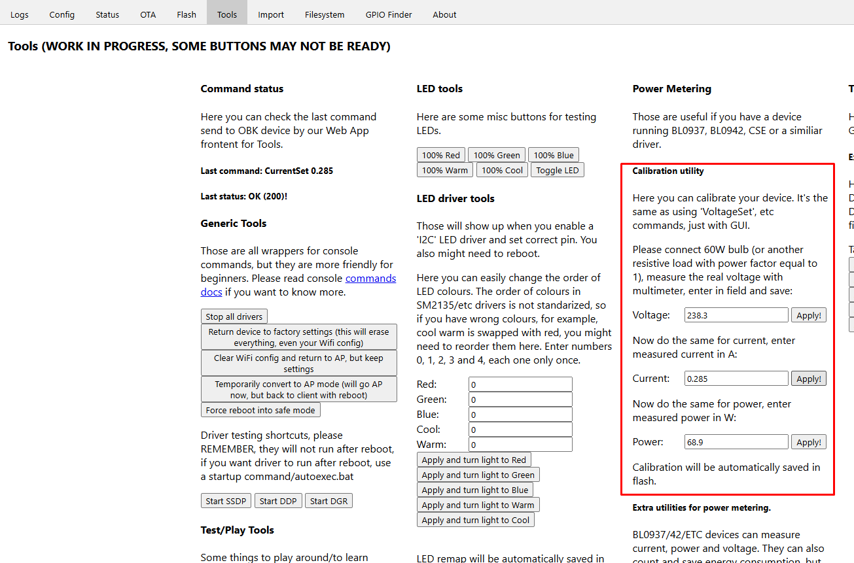Switch to the Config tab
The height and width of the screenshot is (563, 854).
[62, 14]
